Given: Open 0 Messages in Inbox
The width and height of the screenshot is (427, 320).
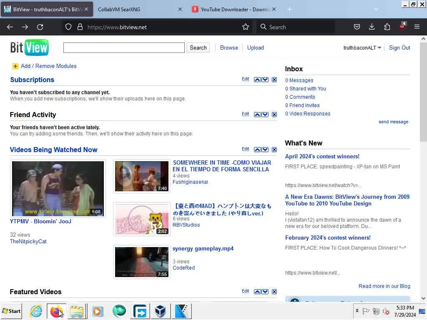Looking at the screenshot, I should click(x=299, y=80).
